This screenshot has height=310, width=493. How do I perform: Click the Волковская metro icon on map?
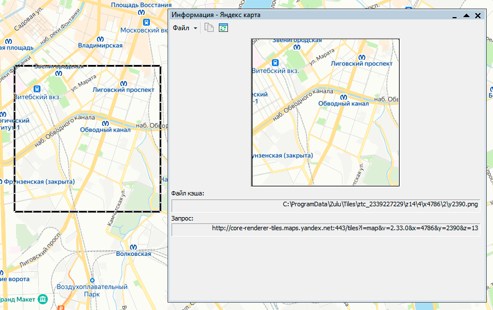(132, 247)
